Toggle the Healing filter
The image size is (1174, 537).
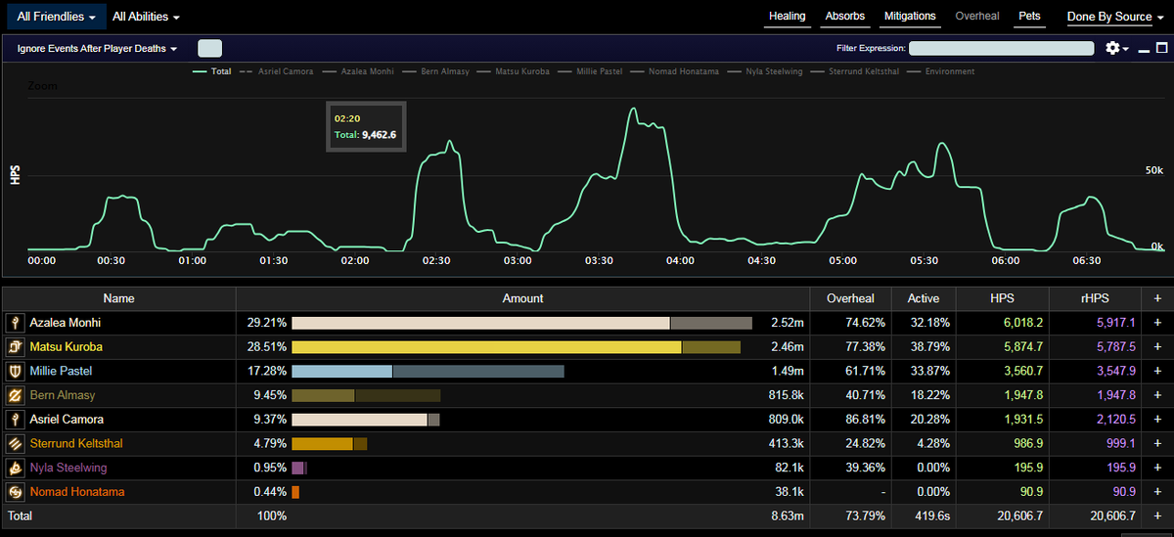click(x=787, y=17)
